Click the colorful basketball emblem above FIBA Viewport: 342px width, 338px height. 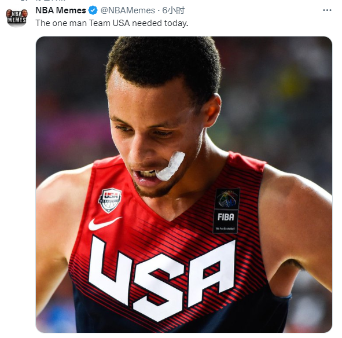[227, 199]
